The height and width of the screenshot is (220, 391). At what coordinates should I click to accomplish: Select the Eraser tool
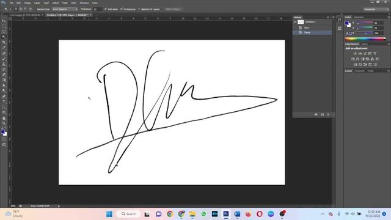[4, 75]
